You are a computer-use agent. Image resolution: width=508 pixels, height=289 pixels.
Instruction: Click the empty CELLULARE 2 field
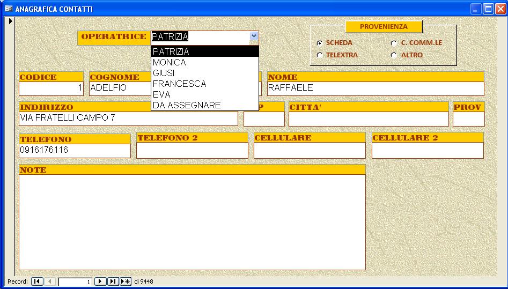[x=428, y=150]
